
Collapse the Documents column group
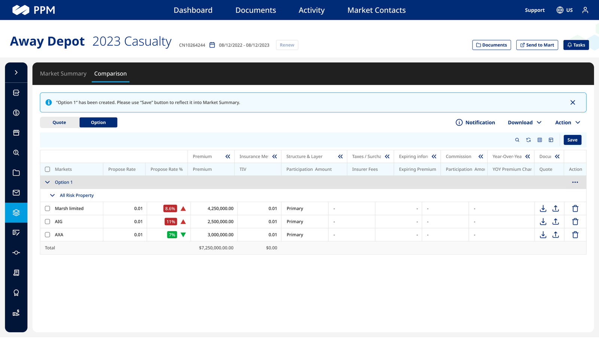[557, 157]
